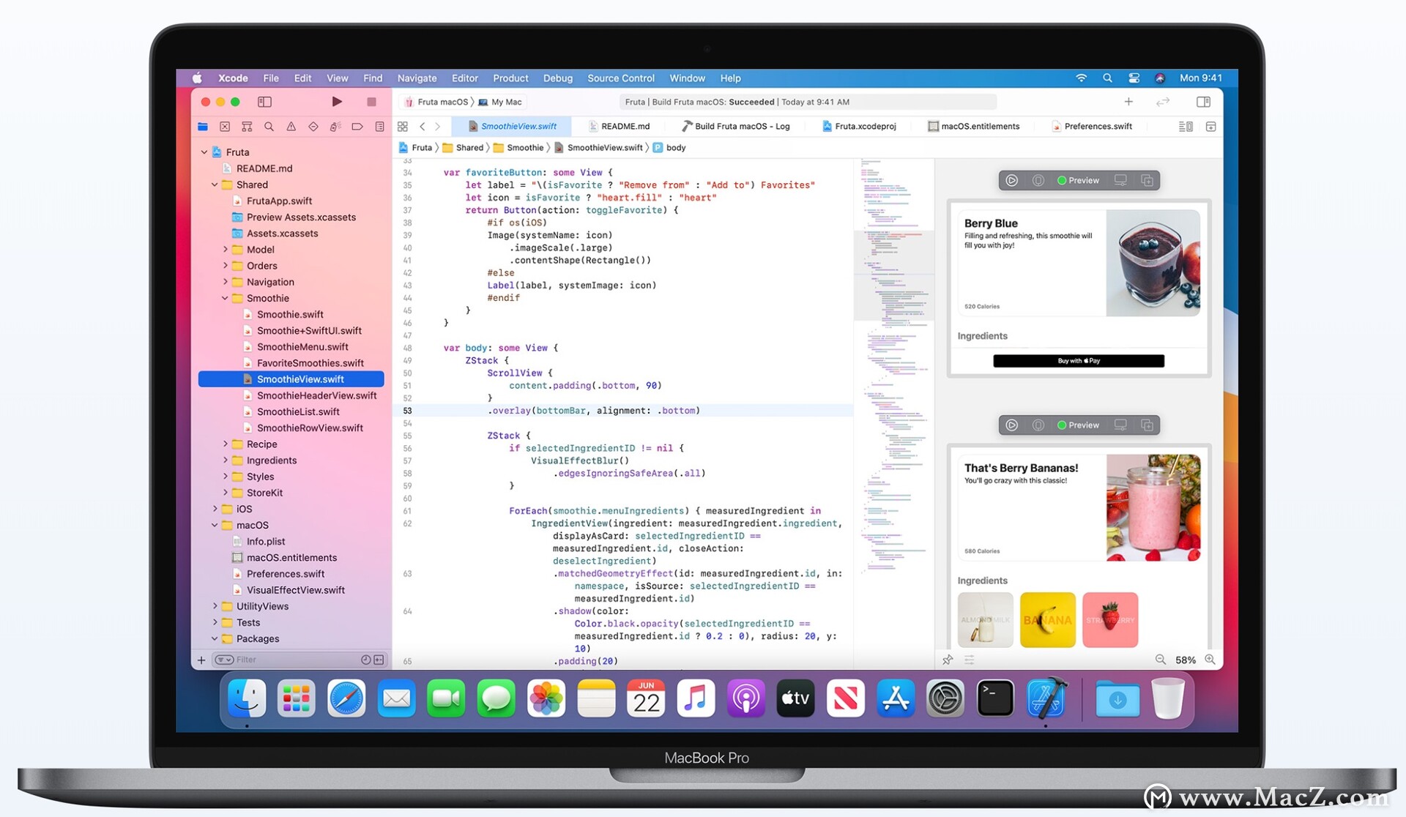This screenshot has width=1406, height=817.
Task: Collapse the Smoothie folder
Action: click(225, 298)
